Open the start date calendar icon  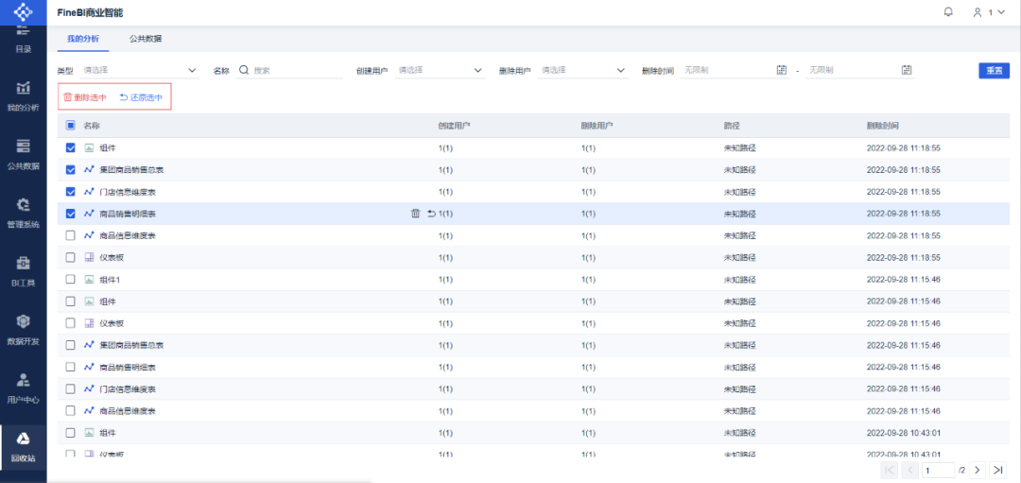point(782,70)
